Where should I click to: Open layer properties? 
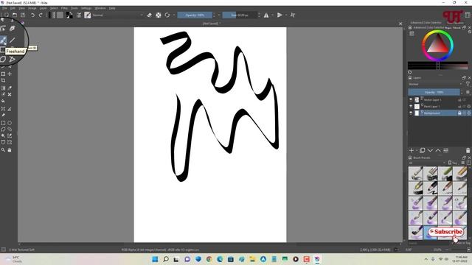(445, 150)
